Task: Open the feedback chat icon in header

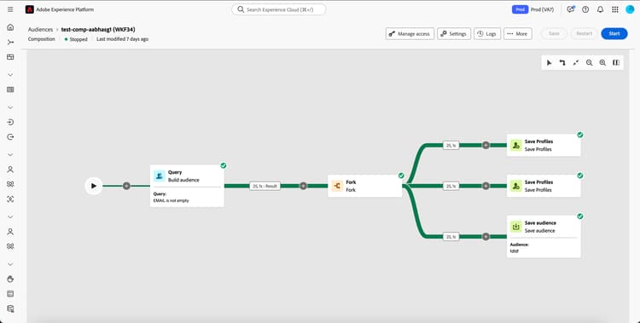Action: tap(571, 9)
